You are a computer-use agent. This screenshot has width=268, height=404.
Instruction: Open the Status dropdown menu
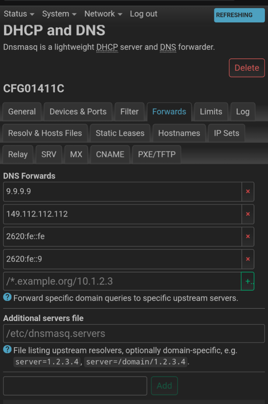(19, 14)
